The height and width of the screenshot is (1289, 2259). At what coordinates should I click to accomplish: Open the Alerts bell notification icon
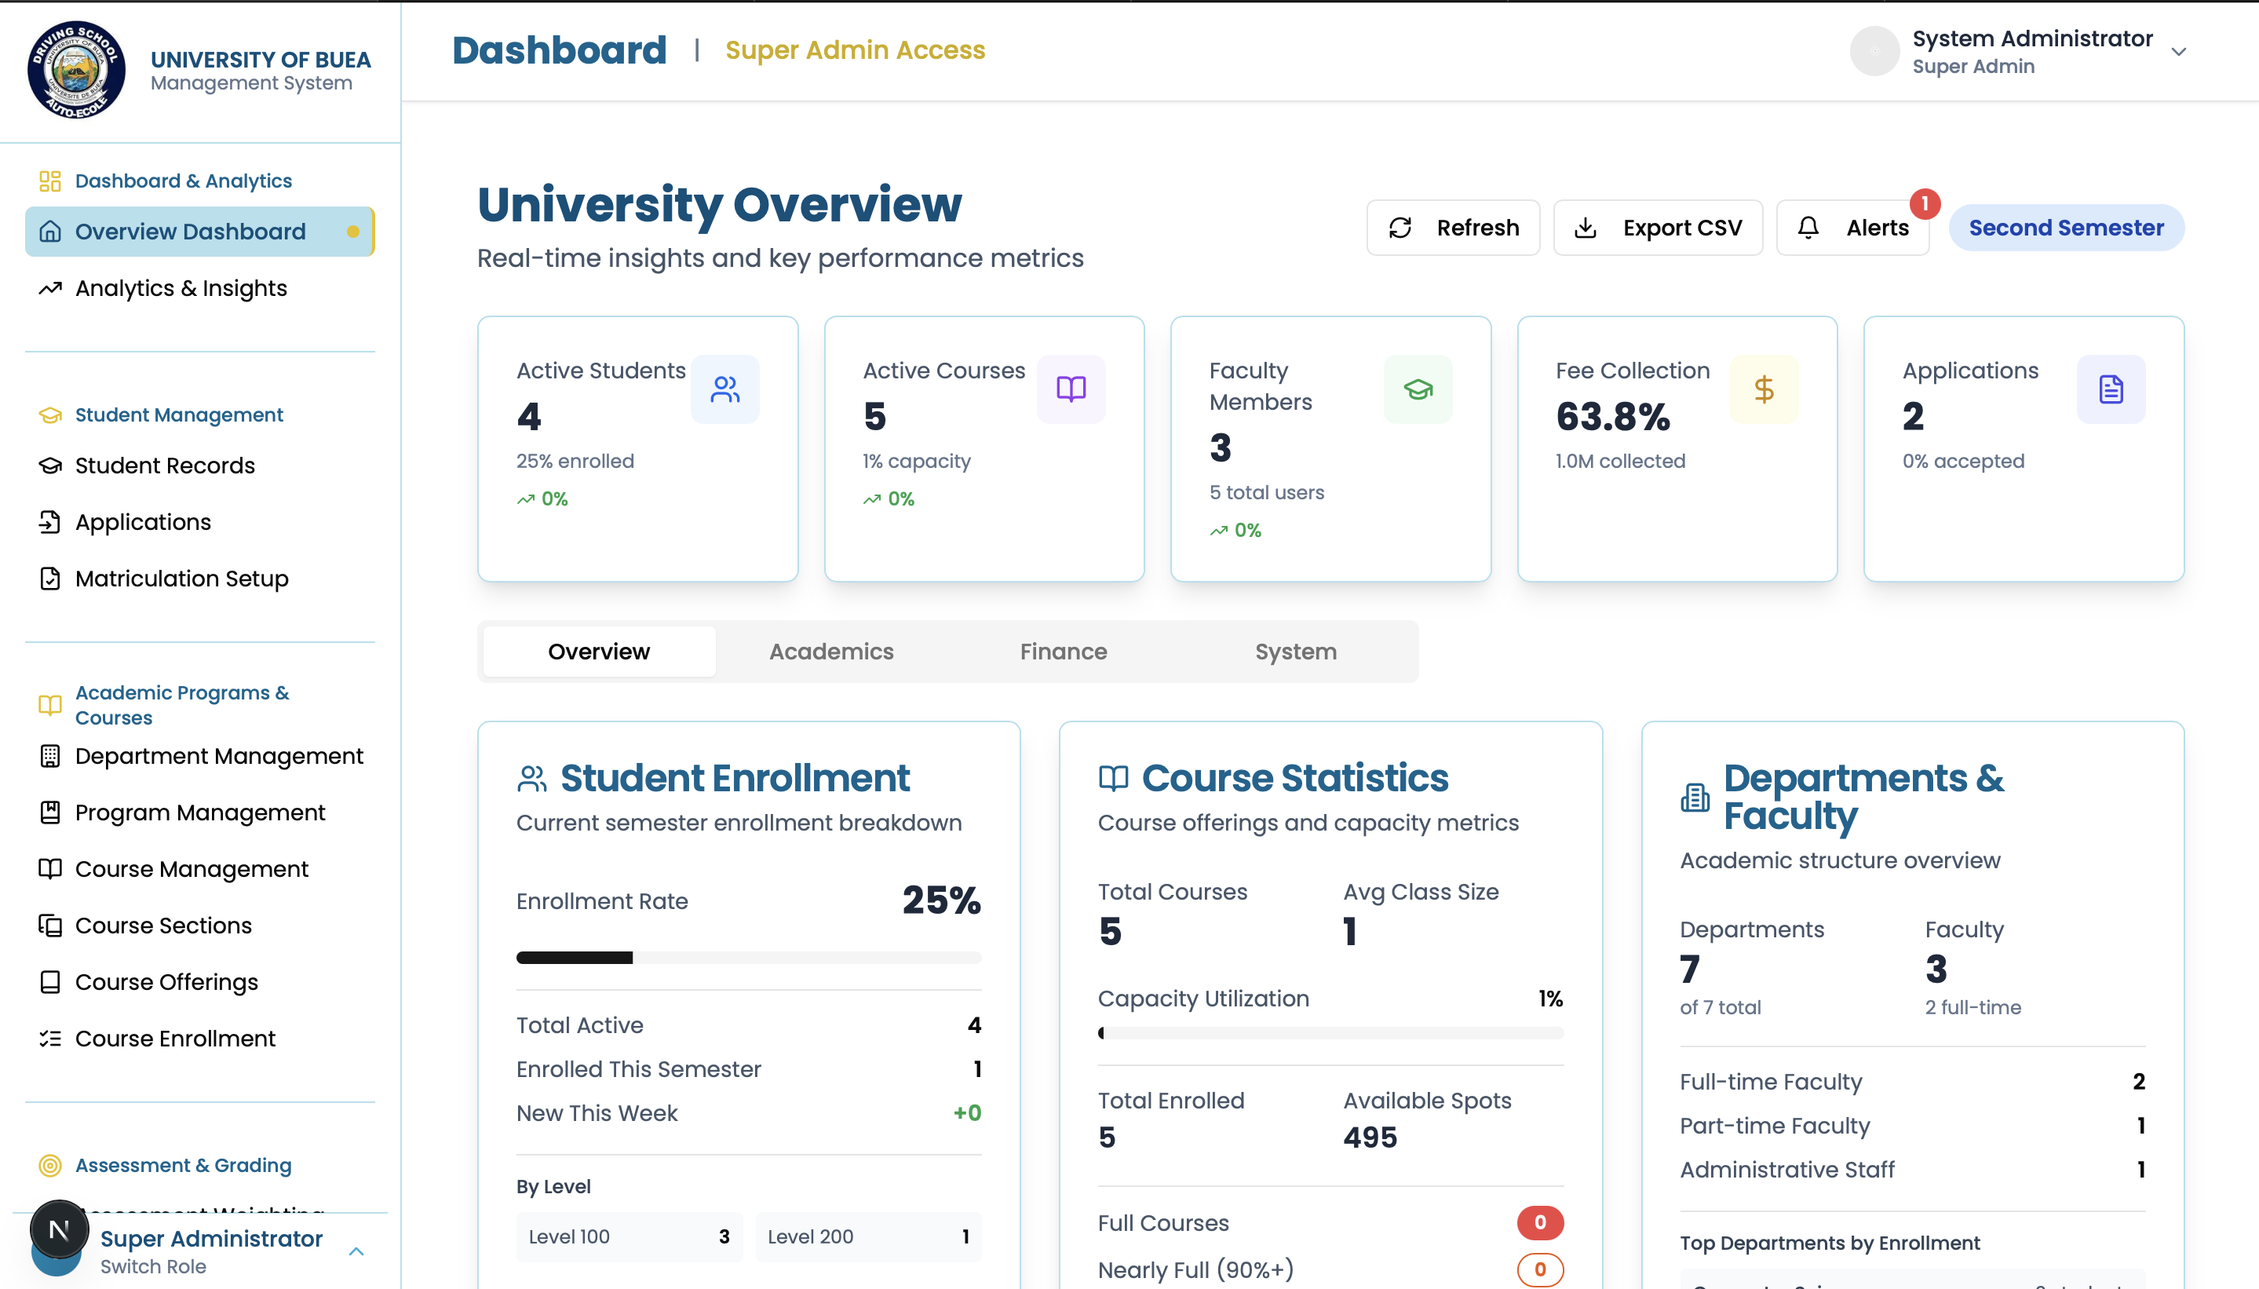(1808, 228)
